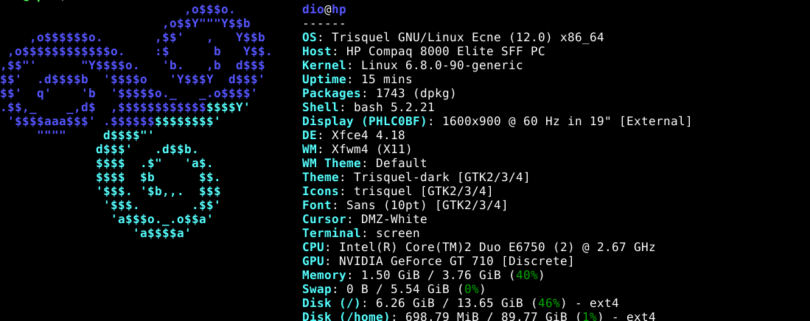Viewport: 810px width, 321px height.
Task: Click the WM Theme Default line
Action: click(364, 163)
